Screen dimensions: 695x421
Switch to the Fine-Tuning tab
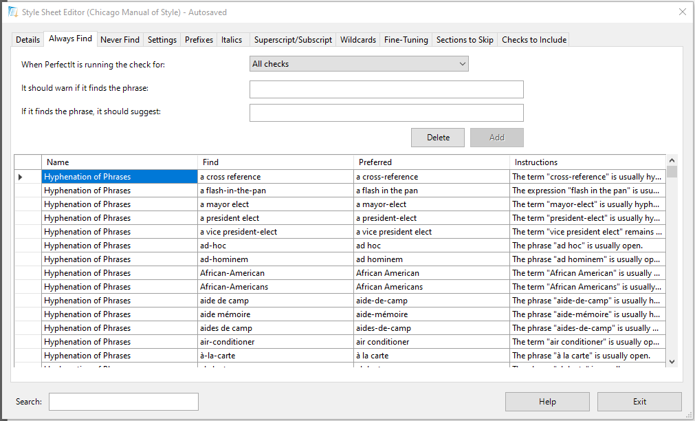pos(406,39)
